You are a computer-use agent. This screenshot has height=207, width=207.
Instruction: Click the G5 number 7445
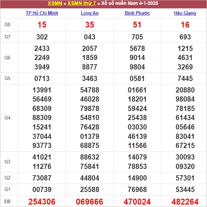185,79
